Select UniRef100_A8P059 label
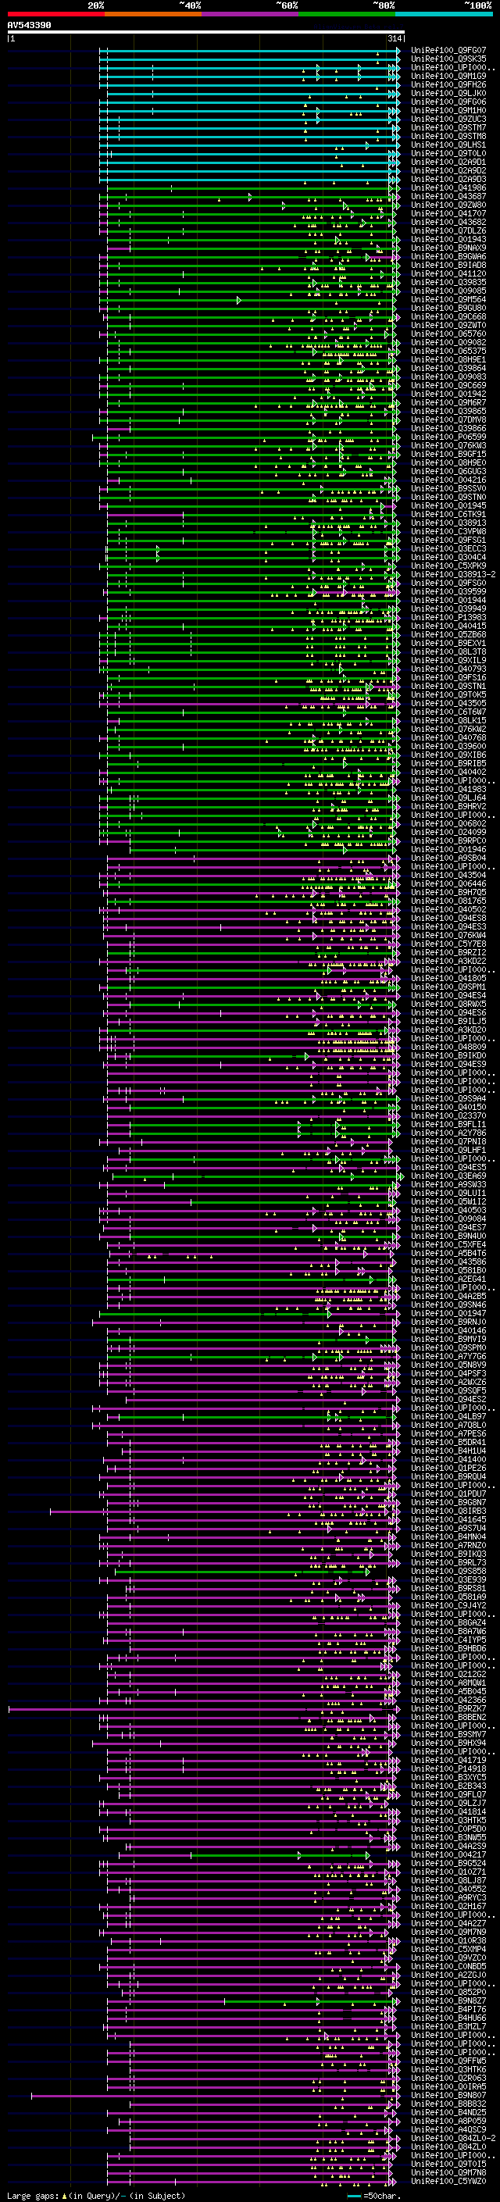Image resolution: width=500 pixels, height=2202 pixels. pyautogui.click(x=448, y=2121)
